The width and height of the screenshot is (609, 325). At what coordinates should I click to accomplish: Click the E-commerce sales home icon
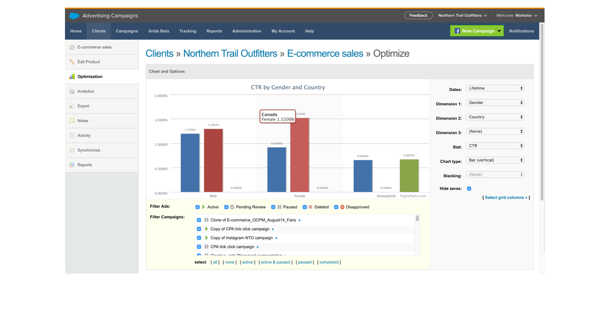point(72,47)
